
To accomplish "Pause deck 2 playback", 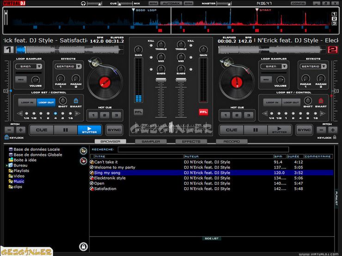I will (x=256, y=130).
